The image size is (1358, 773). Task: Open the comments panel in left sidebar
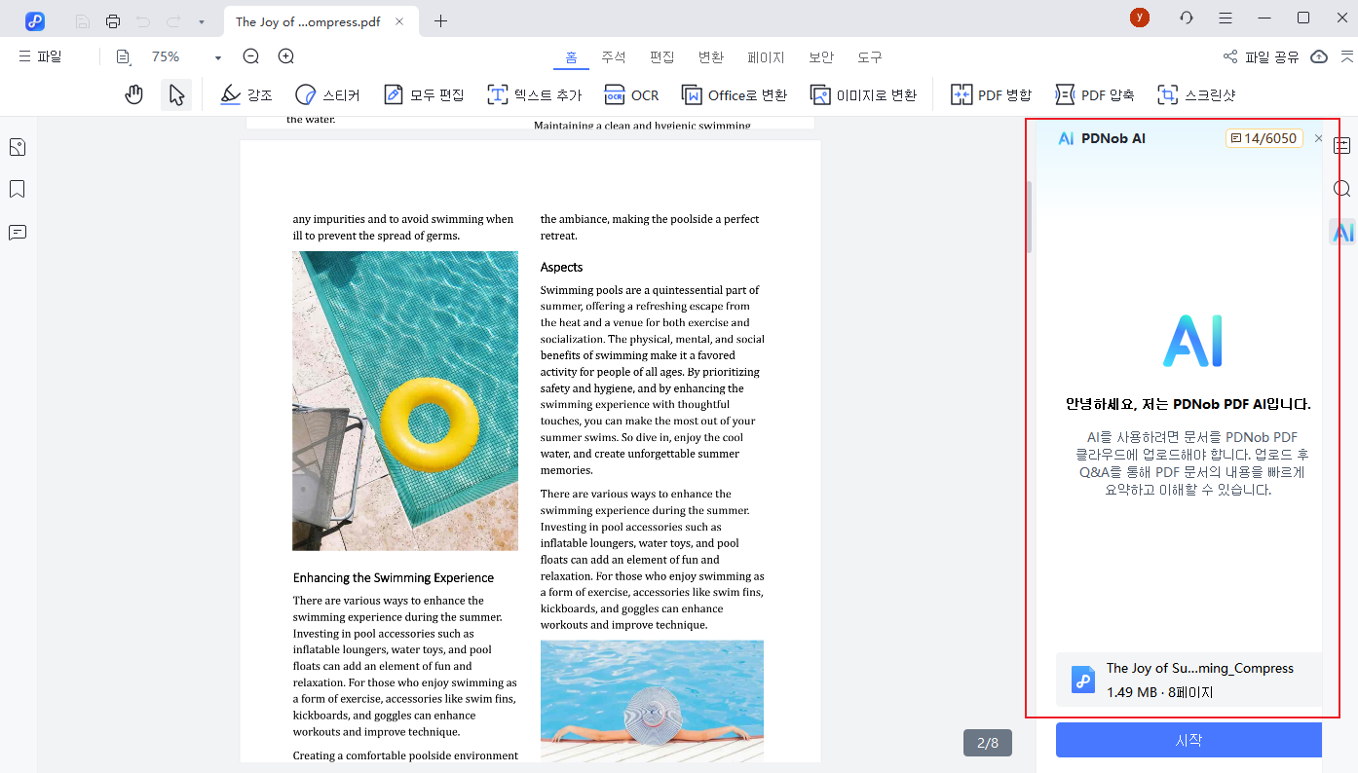pos(17,232)
